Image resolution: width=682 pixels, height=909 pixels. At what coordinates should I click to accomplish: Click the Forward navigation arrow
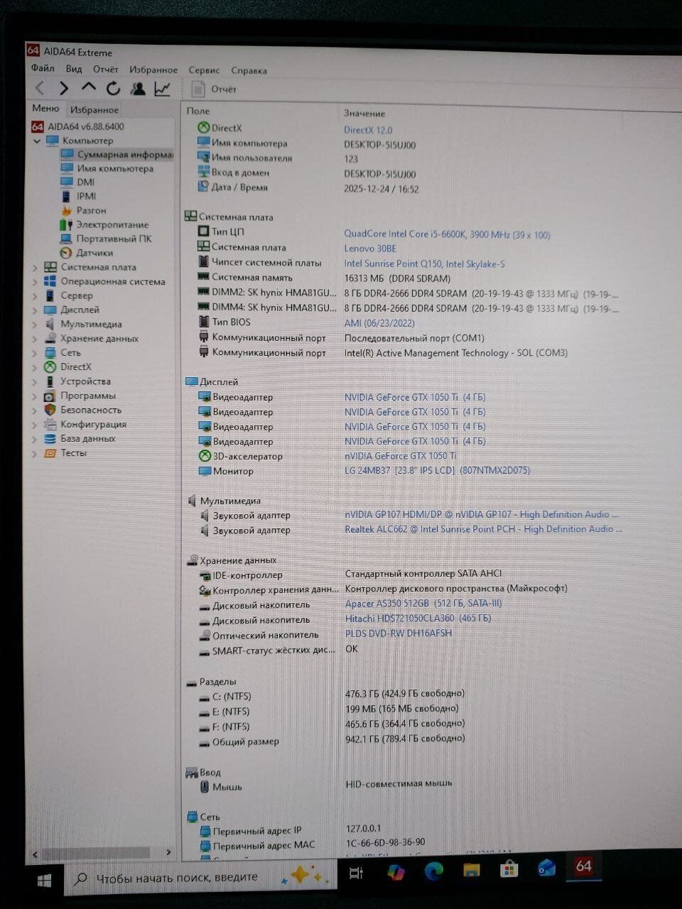click(x=64, y=88)
